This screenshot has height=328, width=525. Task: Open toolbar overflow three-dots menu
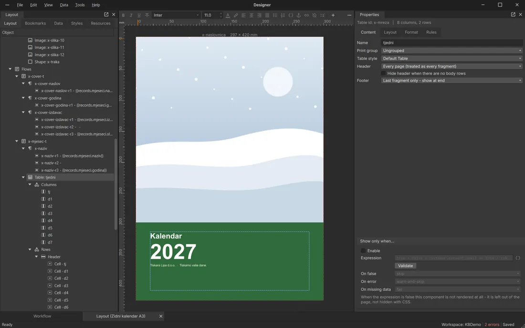click(x=349, y=15)
